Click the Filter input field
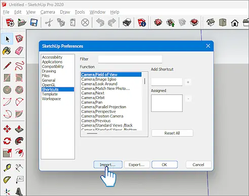249x196 pixels. tap(130, 59)
